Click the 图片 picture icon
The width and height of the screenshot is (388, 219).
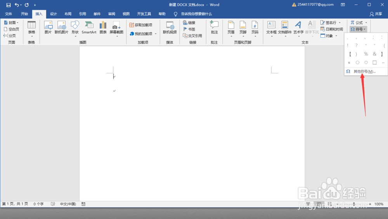coord(48,28)
